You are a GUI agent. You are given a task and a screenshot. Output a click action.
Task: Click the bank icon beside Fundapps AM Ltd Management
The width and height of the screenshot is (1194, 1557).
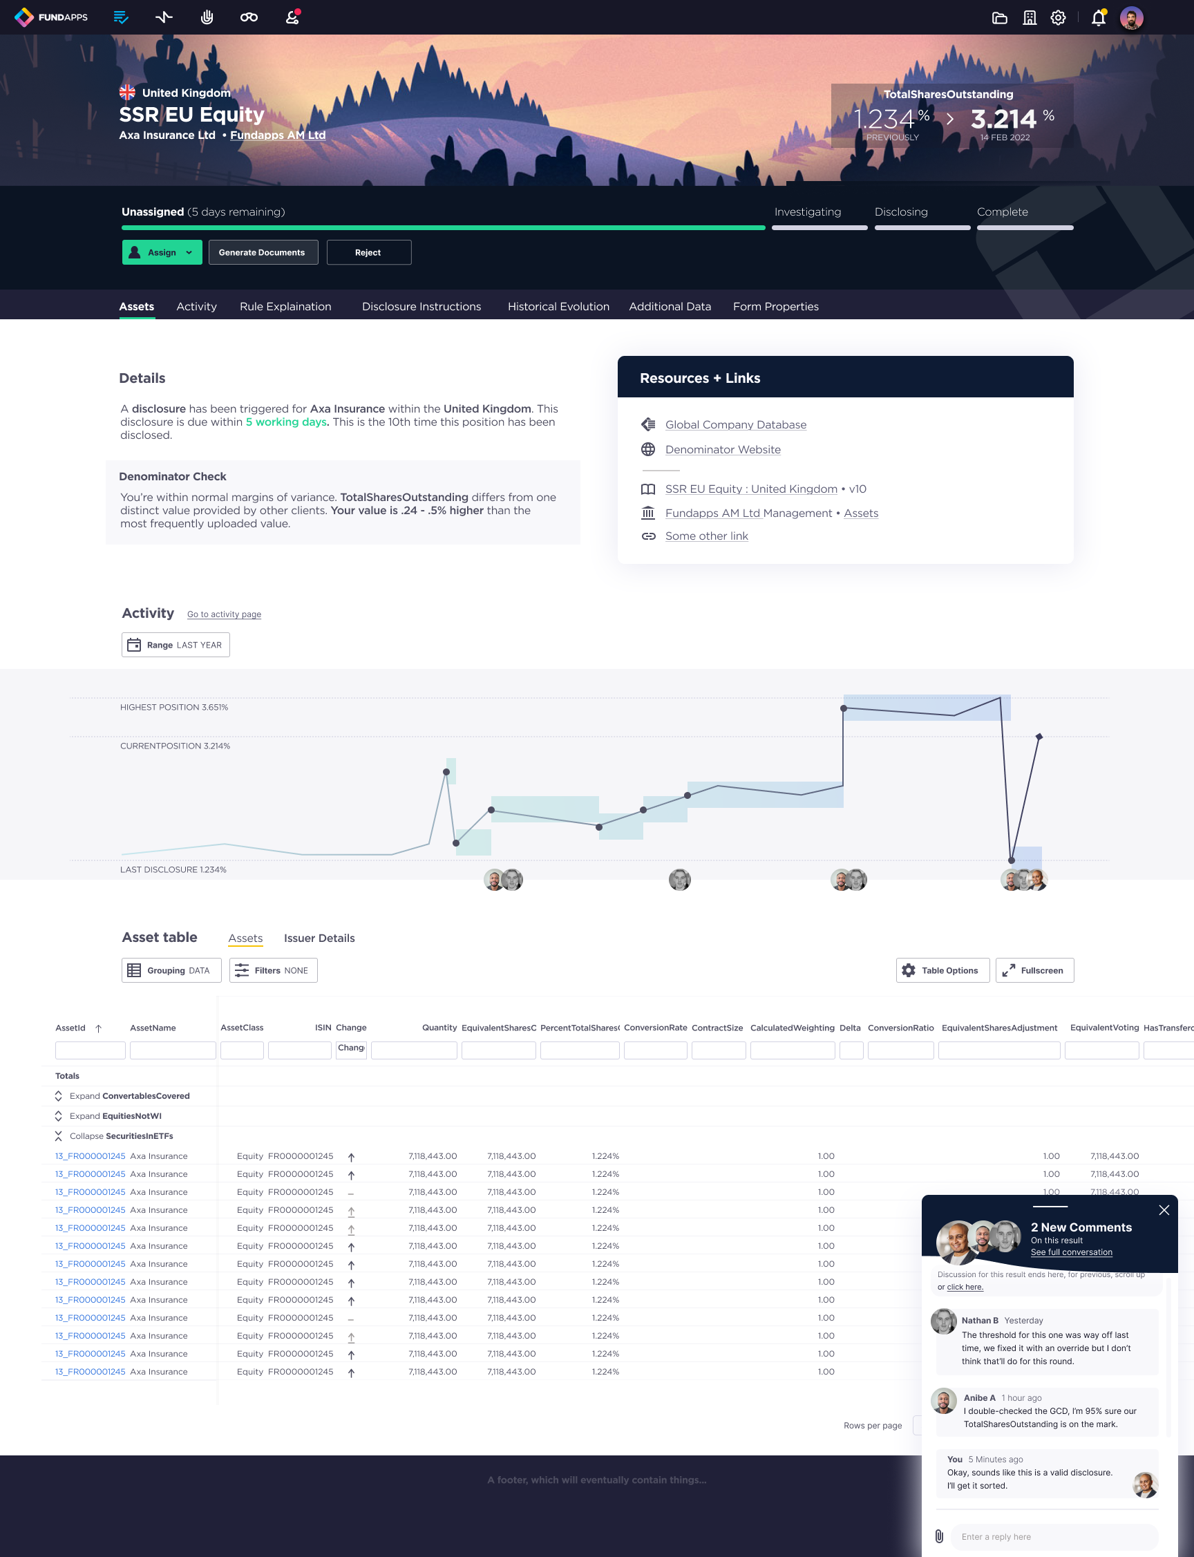[x=648, y=513]
